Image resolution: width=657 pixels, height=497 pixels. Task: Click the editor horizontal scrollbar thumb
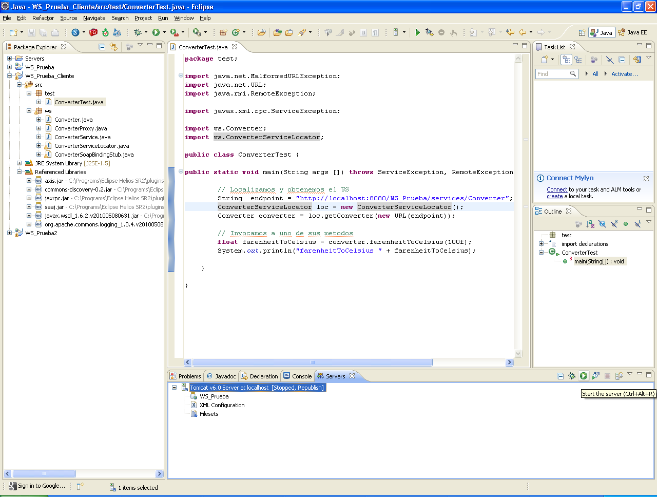pos(313,362)
